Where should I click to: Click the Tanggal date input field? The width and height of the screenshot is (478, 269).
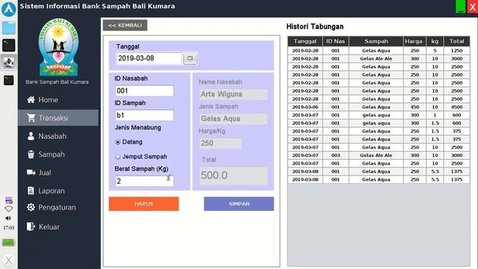coord(149,58)
